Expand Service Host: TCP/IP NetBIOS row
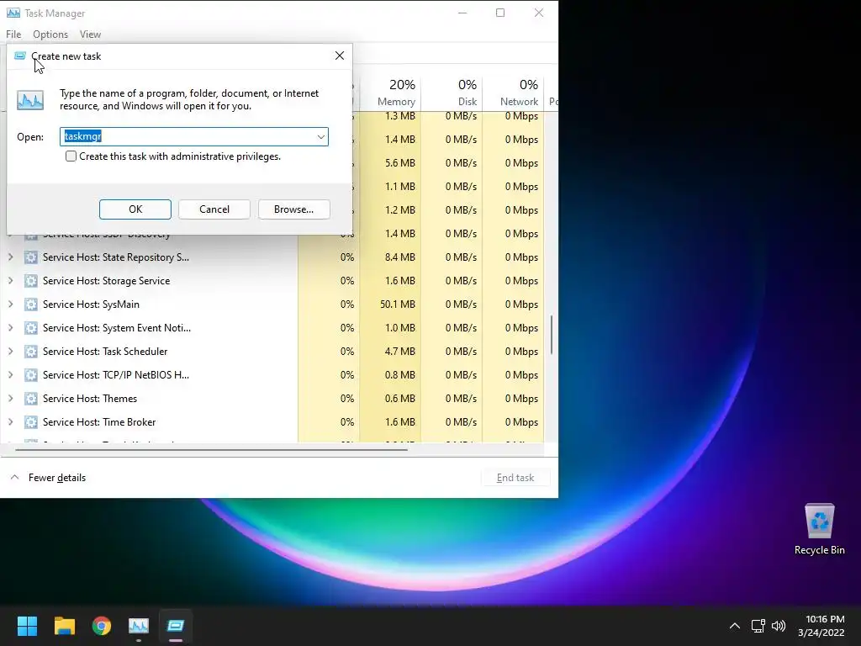Screen dimensions: 861x646 10,375
